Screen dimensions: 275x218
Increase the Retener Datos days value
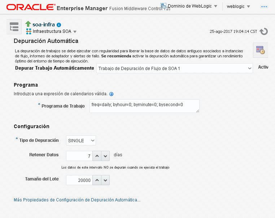(97, 156)
